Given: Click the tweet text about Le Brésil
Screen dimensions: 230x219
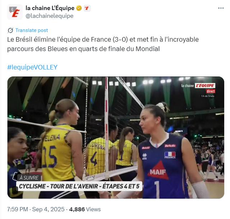Looking at the screenshot, I should point(103,44).
